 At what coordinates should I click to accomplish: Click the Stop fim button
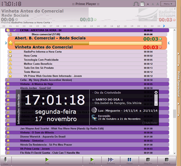[148, 161]
